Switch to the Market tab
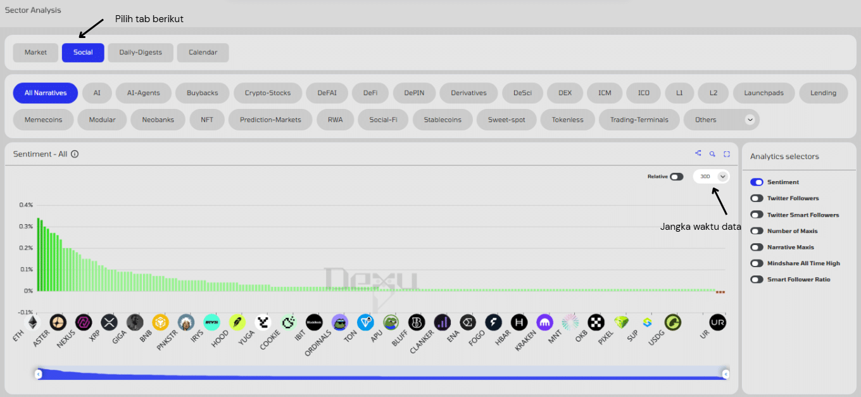Image resolution: width=861 pixels, height=397 pixels. click(x=35, y=53)
